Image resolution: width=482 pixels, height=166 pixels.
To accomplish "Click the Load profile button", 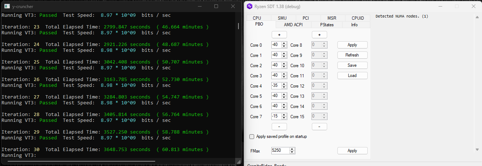I will click(352, 76).
